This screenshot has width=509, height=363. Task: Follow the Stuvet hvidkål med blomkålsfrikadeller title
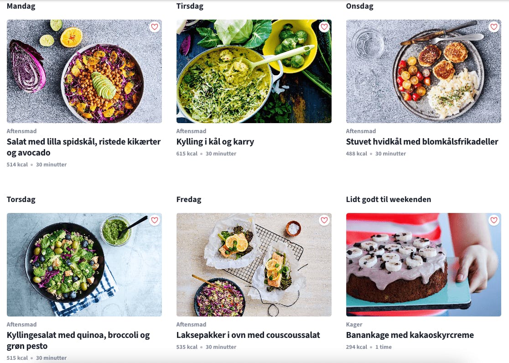(x=422, y=142)
